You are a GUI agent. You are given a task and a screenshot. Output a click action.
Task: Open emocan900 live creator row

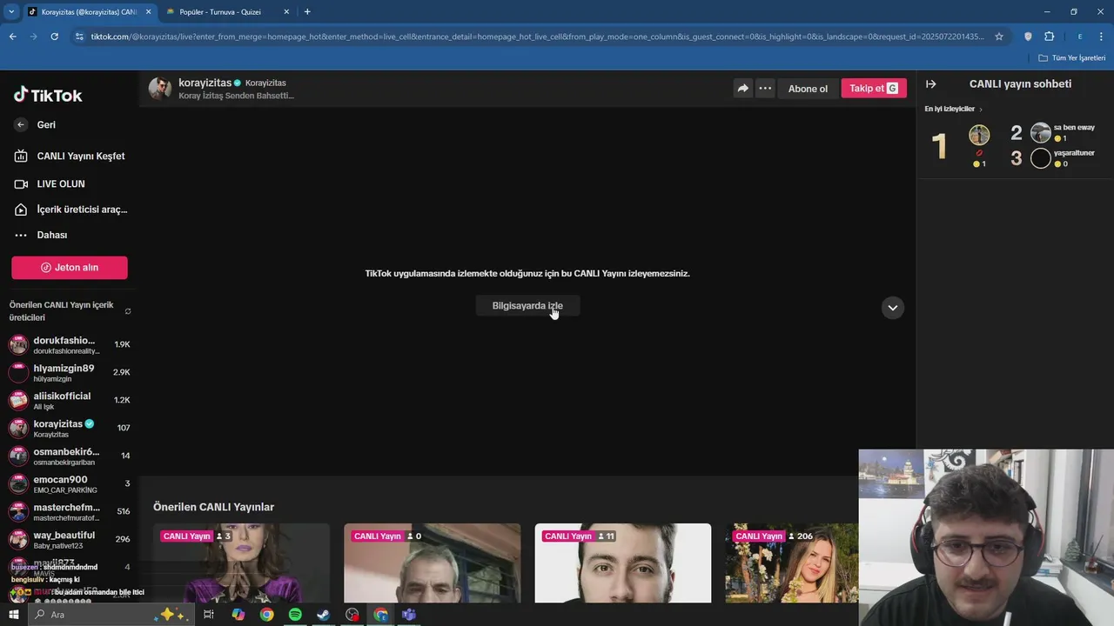[70, 483]
